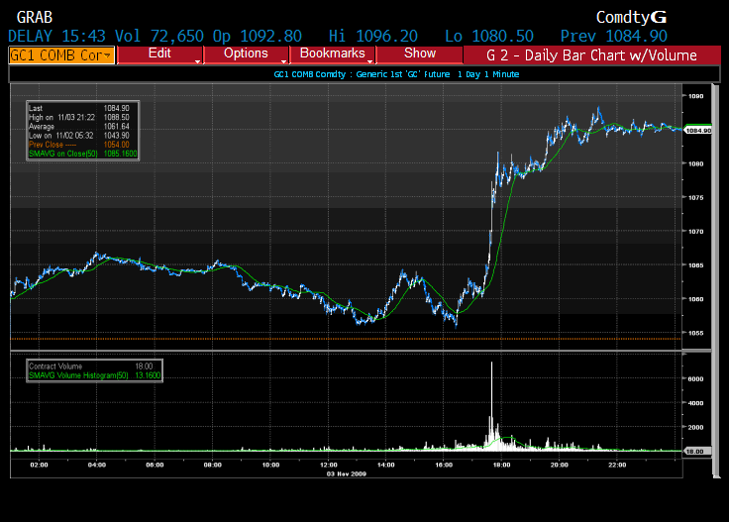Open the Edit menu
This screenshot has width=729, height=522.
tap(158, 53)
